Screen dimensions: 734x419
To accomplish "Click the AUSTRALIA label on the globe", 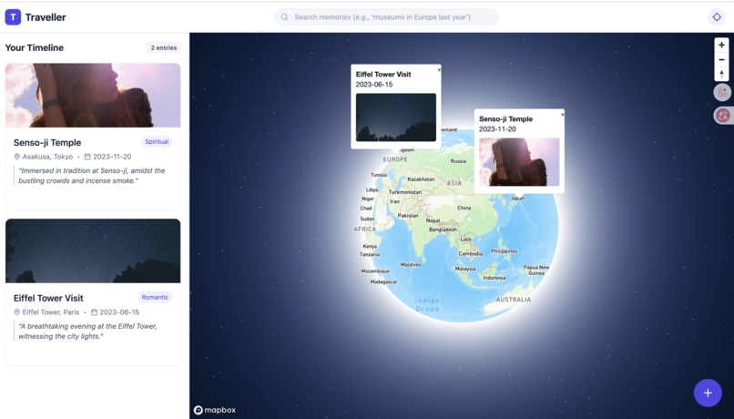I will click(x=514, y=300).
